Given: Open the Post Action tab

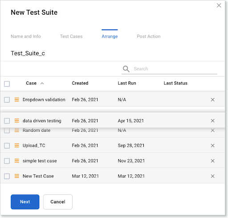Looking at the screenshot, I should click(149, 36).
